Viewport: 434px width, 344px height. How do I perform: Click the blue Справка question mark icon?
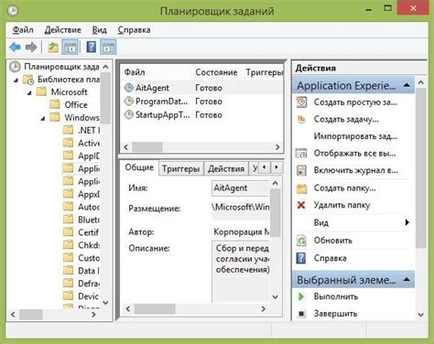[301, 258]
